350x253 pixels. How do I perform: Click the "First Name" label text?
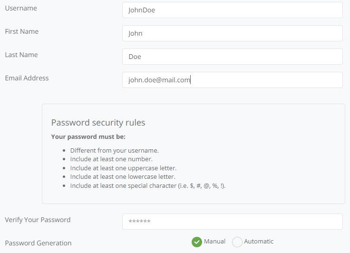click(x=22, y=31)
